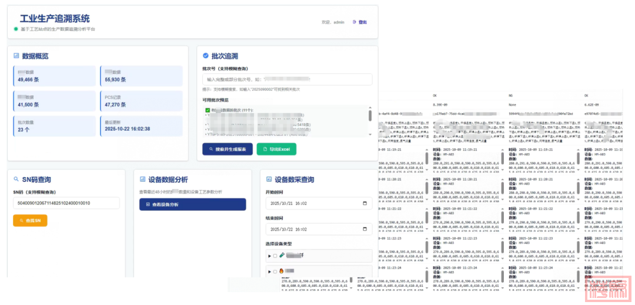The height and width of the screenshot is (305, 635).
Task: Open 查看设备分析 button
Action: pyautogui.click(x=192, y=204)
